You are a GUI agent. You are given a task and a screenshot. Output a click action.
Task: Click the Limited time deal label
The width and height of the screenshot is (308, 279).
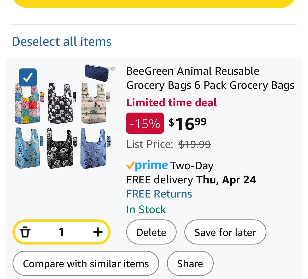coord(171,103)
